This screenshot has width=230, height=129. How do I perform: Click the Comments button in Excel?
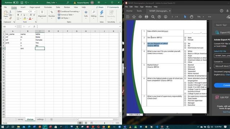(x=113, y=7)
